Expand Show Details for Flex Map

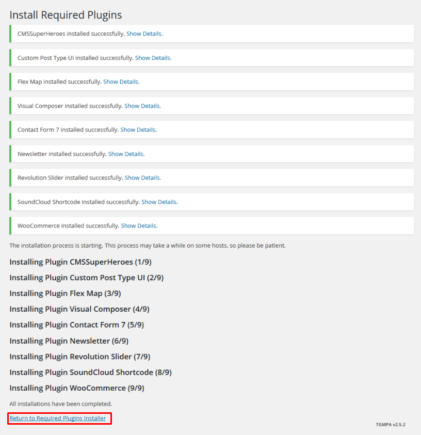tap(121, 82)
